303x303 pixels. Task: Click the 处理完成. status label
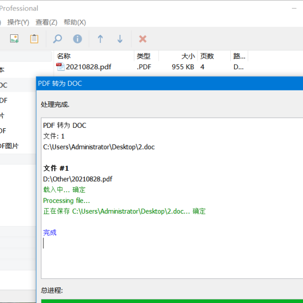click(x=55, y=105)
